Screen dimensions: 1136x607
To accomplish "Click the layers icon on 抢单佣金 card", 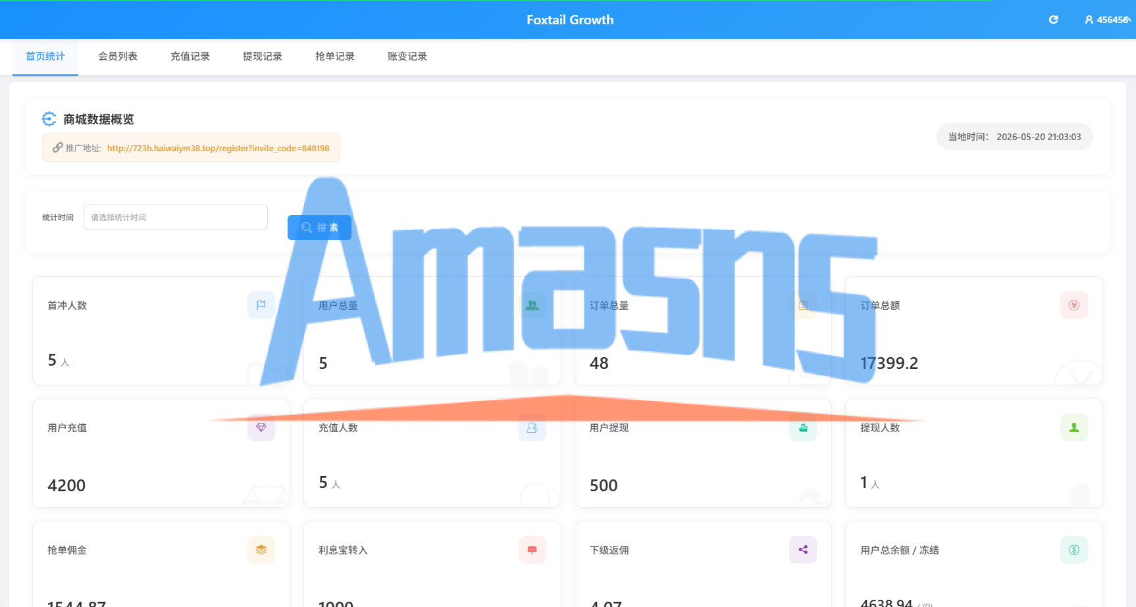I will click(x=261, y=550).
